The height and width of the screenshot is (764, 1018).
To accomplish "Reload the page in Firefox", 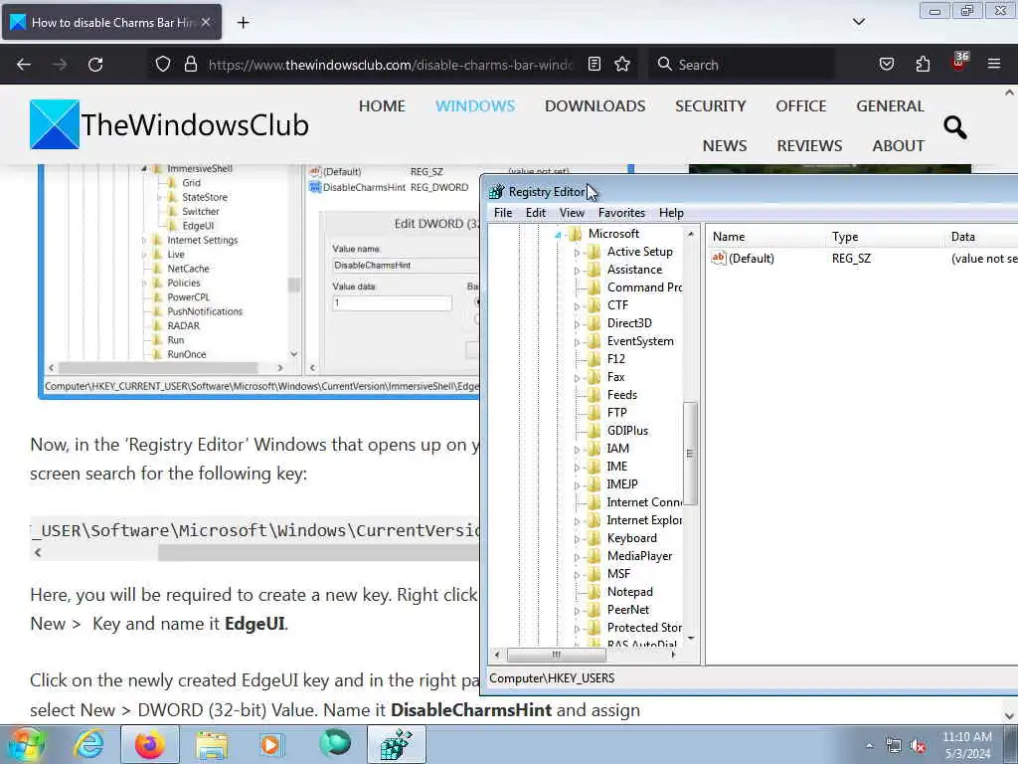I will coord(95,65).
